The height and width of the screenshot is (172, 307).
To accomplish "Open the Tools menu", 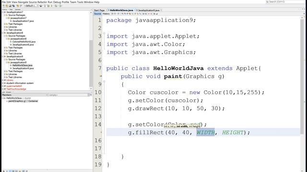I will (x=80, y=2).
